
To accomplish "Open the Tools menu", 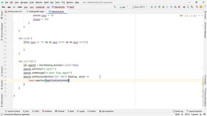I will (57, 2).
